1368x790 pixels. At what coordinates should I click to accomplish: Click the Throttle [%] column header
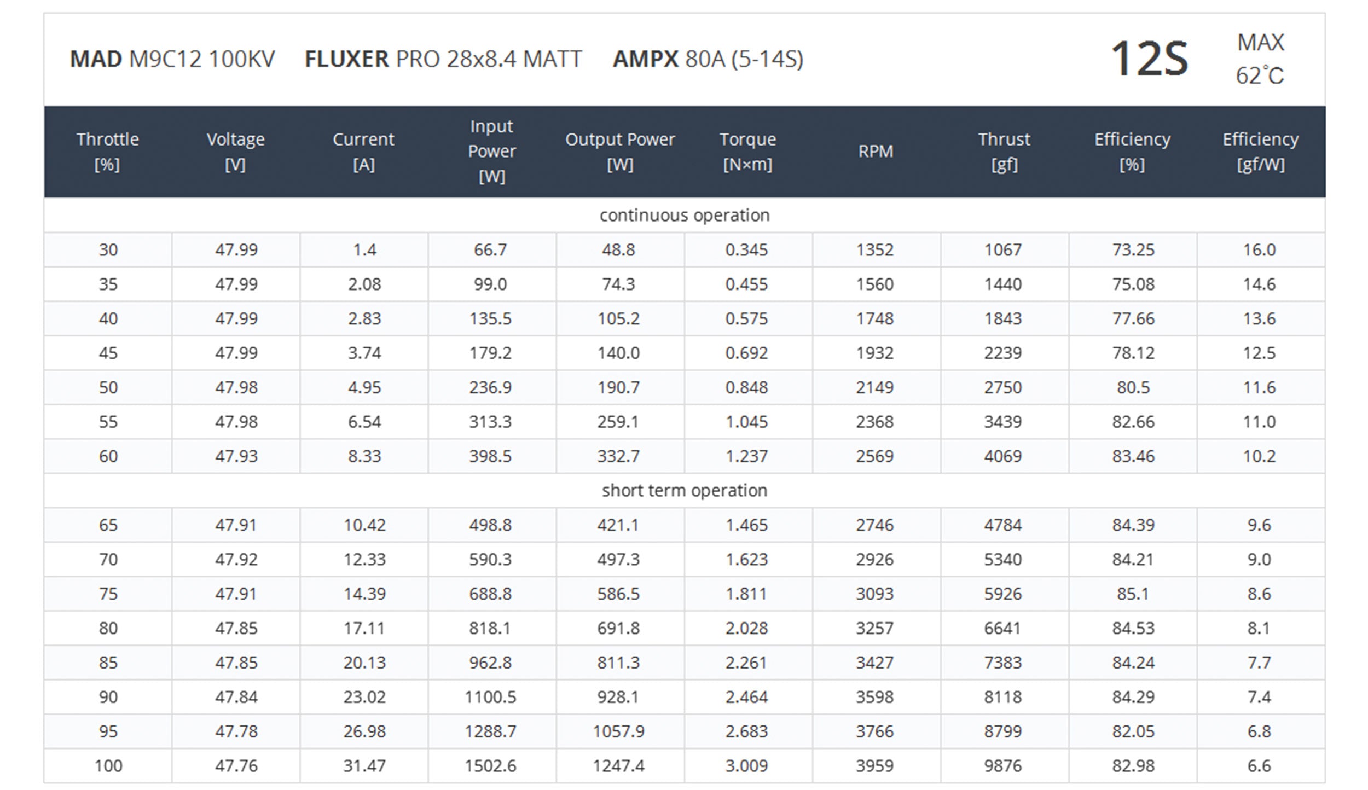point(108,152)
